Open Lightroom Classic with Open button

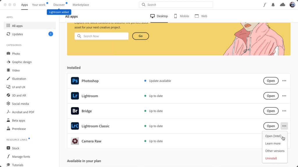(271, 126)
